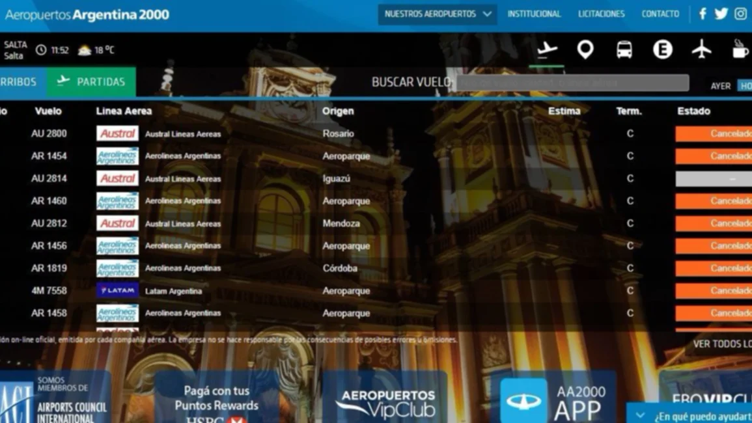The height and width of the screenshot is (423, 752).
Task: Open the airlines airplane icon
Action: coord(701,49)
